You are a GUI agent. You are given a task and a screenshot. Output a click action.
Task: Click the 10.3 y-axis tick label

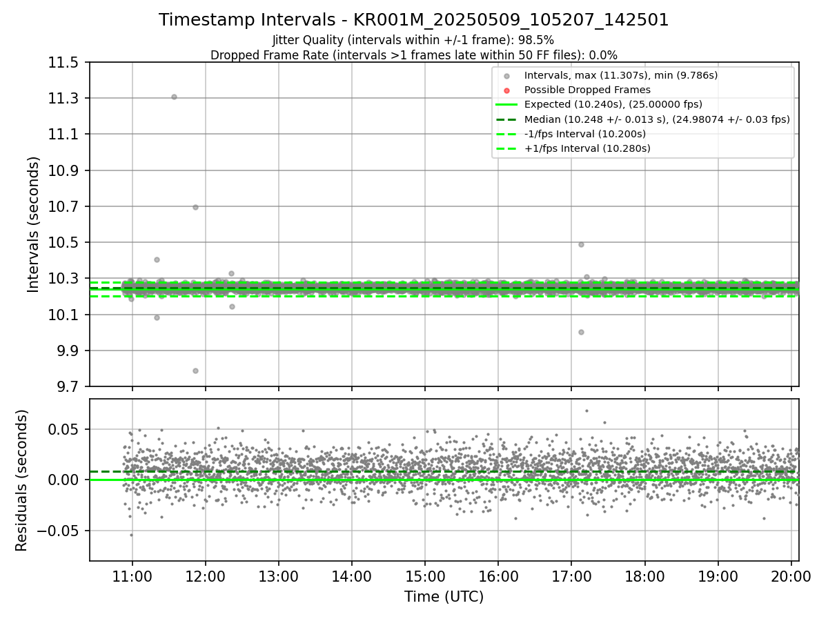(x=65, y=279)
